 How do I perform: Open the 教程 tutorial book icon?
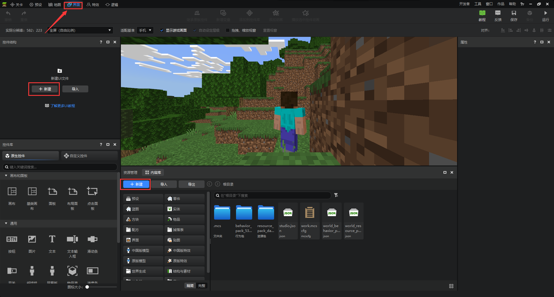(x=482, y=13)
